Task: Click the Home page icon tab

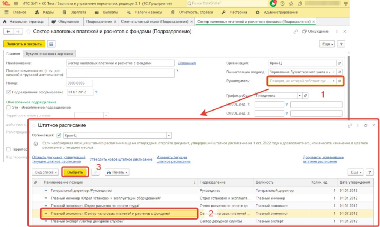Action: tap(5, 22)
